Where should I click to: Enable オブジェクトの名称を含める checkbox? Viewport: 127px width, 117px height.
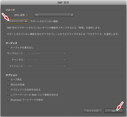pos(8,90)
